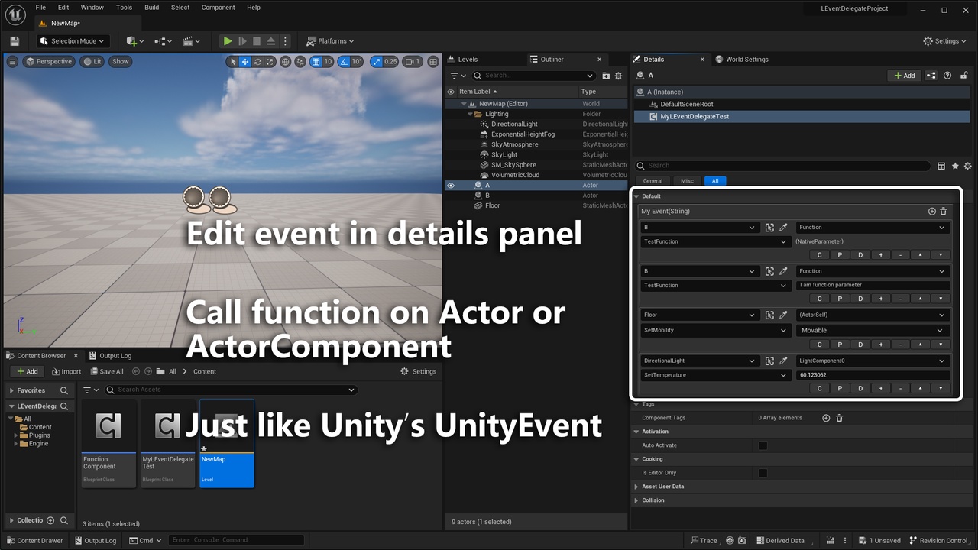Choose the translate gizmo tool in the viewport

[245, 62]
